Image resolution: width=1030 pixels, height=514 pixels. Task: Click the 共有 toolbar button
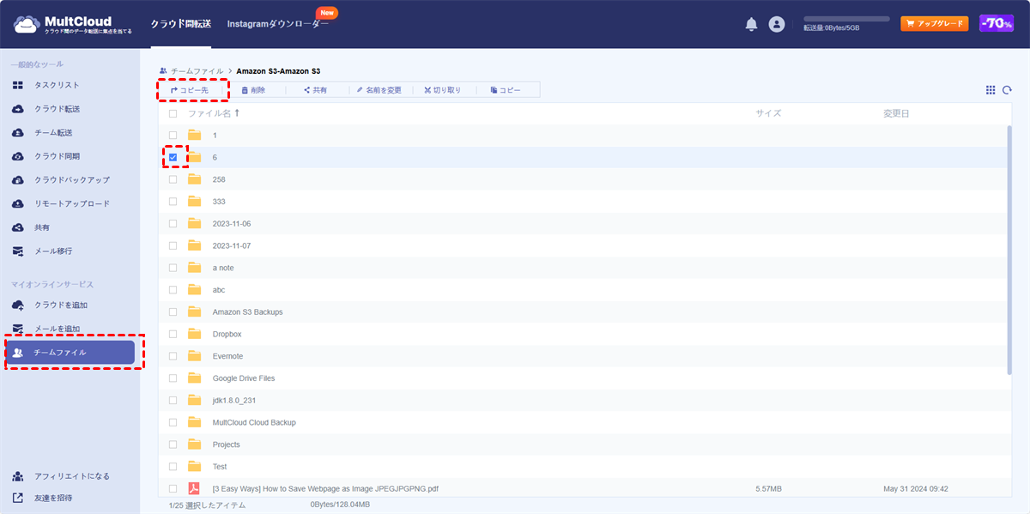(316, 90)
